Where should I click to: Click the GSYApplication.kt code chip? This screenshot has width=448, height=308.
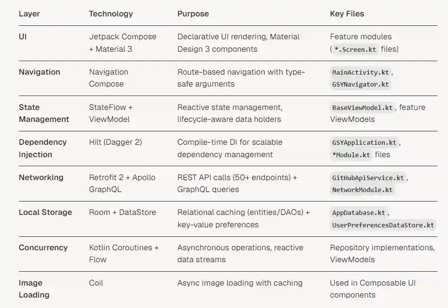pos(364,143)
